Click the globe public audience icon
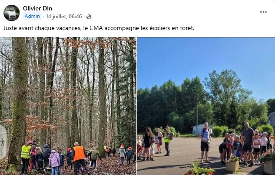Screen dimensions: 275x175 pyautogui.click(x=89, y=17)
